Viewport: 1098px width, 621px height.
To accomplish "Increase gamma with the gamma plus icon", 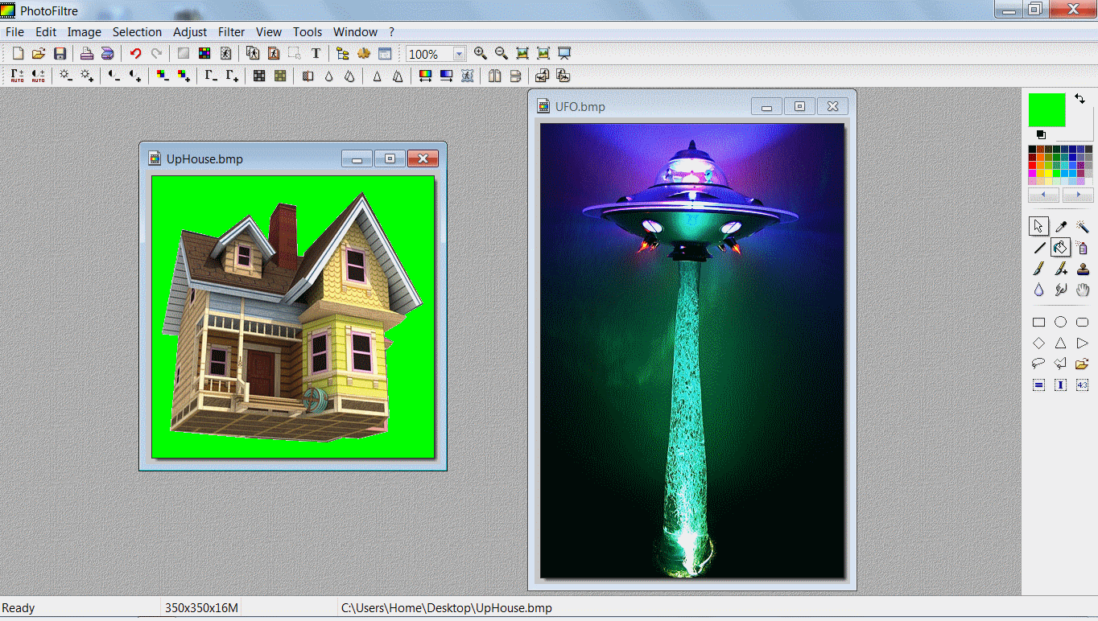I will (232, 76).
